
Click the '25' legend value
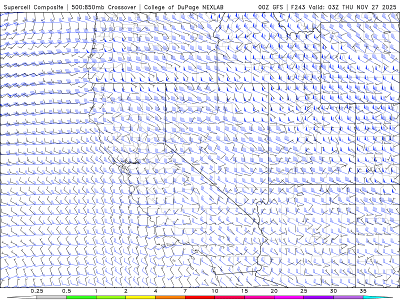tap(303, 291)
